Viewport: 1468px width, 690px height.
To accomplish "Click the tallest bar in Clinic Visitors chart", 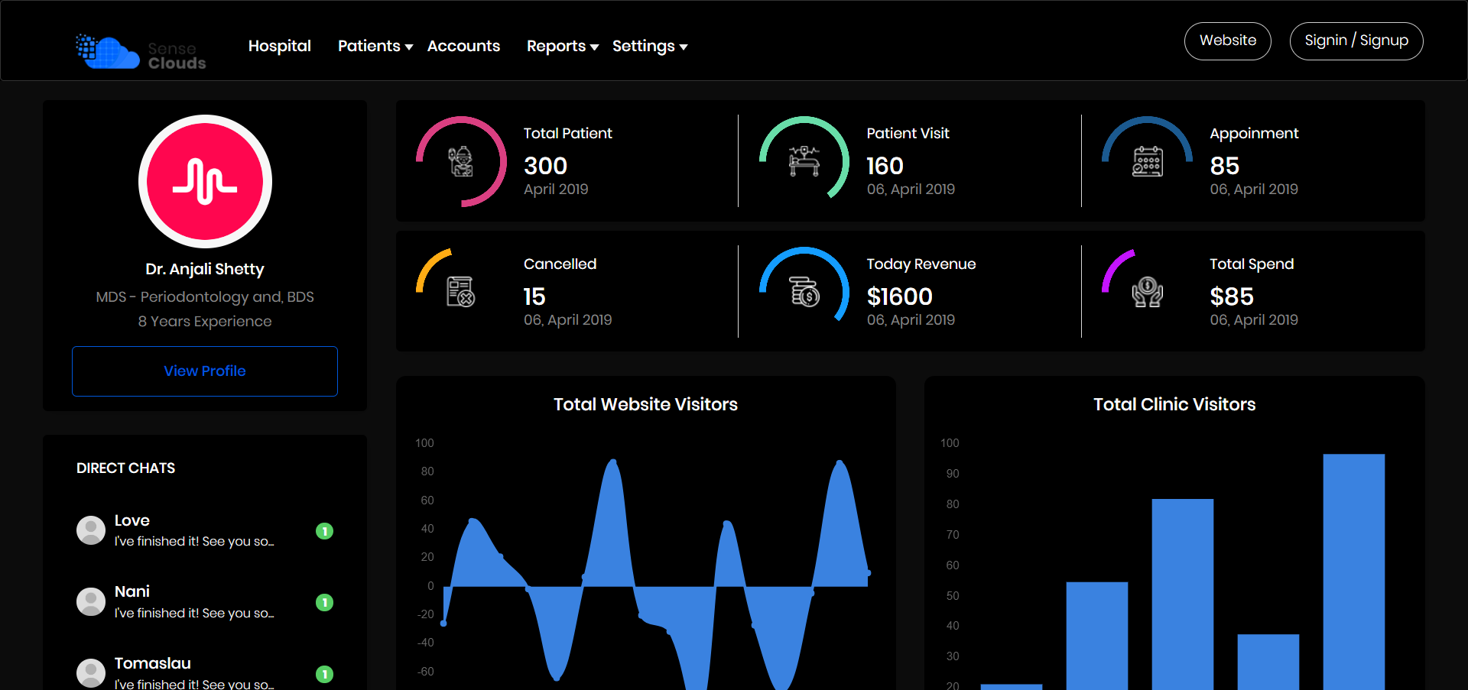I will [1354, 572].
